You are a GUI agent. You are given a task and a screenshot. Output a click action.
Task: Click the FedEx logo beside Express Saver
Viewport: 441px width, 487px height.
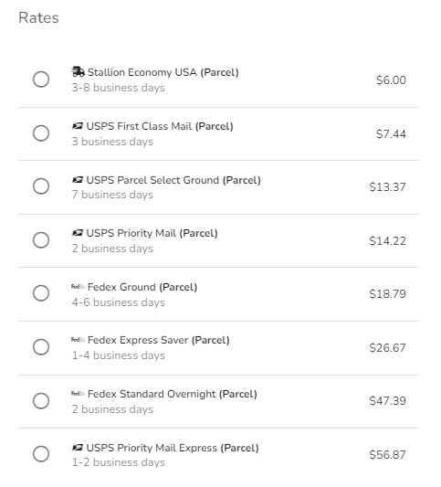click(x=78, y=340)
